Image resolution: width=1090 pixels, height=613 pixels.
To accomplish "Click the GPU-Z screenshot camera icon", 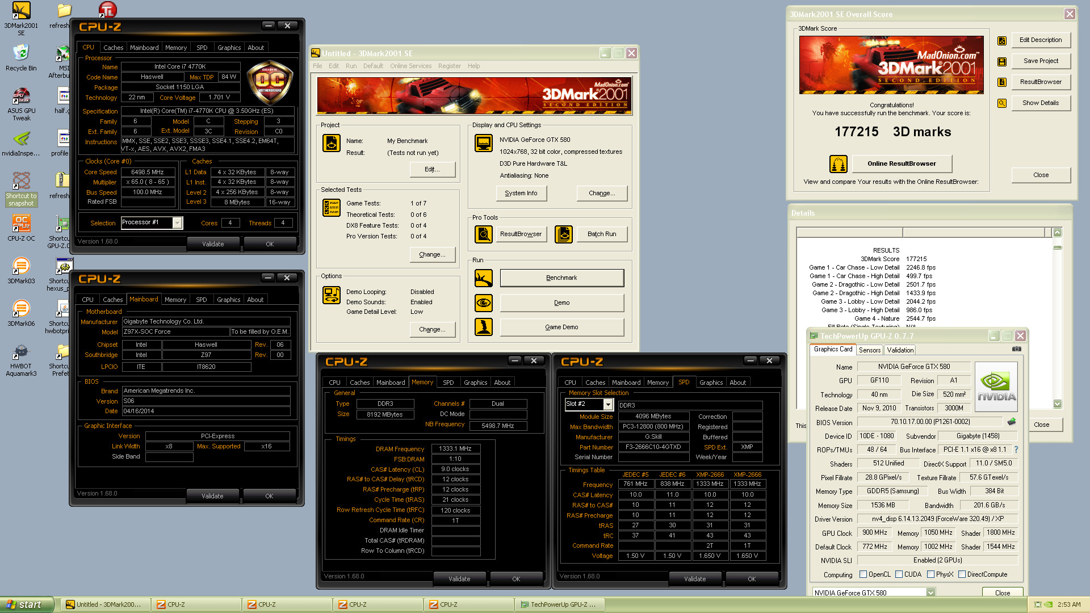I will [x=1016, y=349].
